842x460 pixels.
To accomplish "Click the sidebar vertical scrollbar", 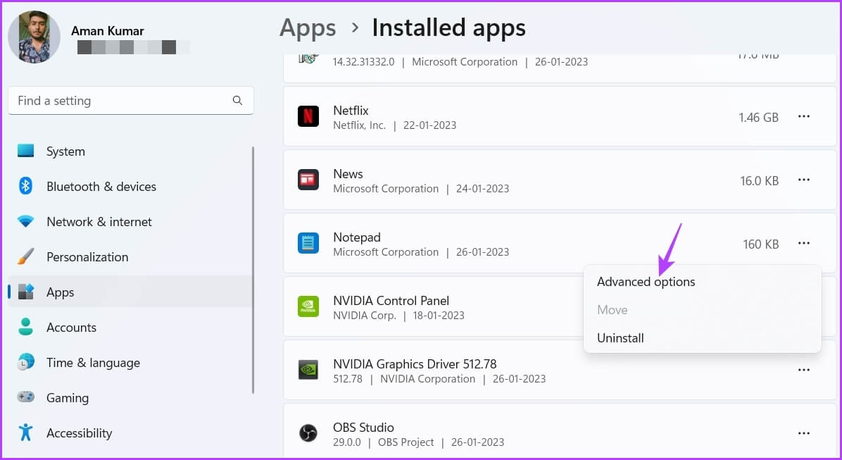I will click(x=253, y=270).
